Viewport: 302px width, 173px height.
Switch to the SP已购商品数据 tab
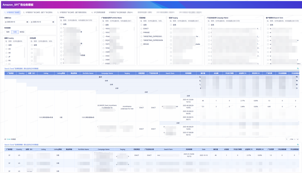point(98,12)
